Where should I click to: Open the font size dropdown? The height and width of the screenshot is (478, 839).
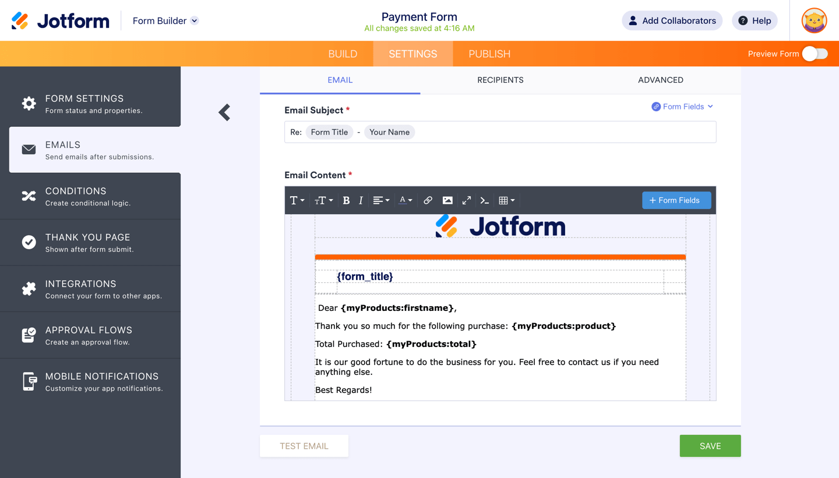tap(324, 200)
